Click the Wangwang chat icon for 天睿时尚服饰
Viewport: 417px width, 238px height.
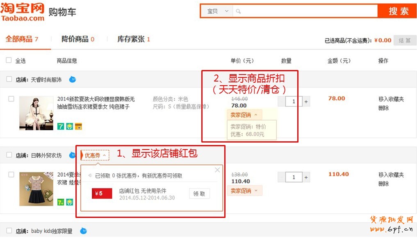(73, 79)
